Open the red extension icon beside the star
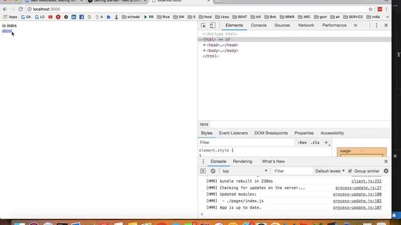 [x=380, y=9]
